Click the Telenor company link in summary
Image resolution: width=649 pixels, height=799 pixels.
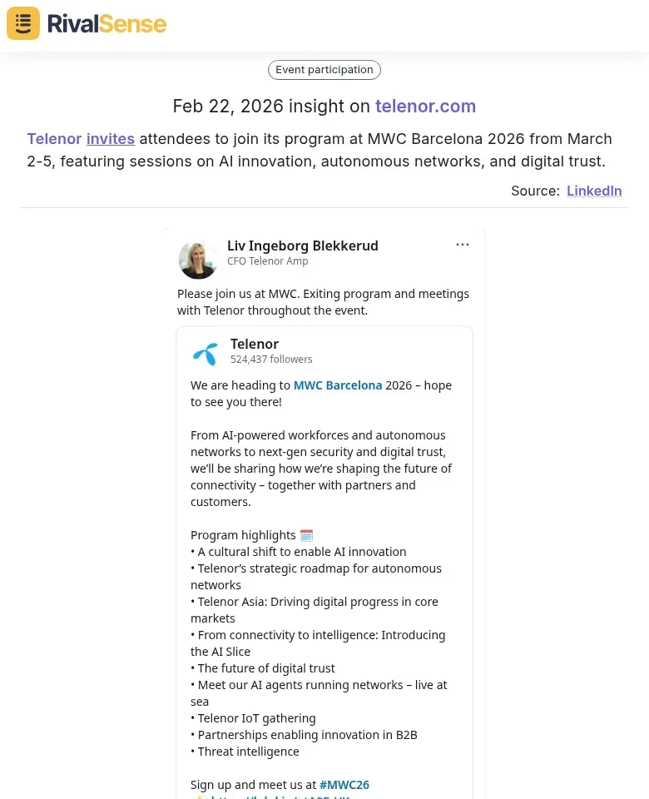coord(54,139)
